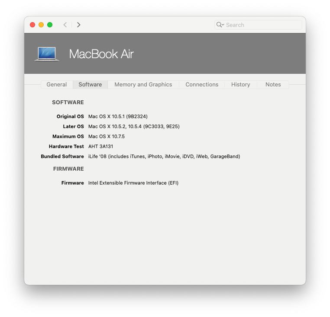Viewport: 330px width, 317px height.
Task: Click the 'Maximum OS' label
Action: [x=68, y=136]
